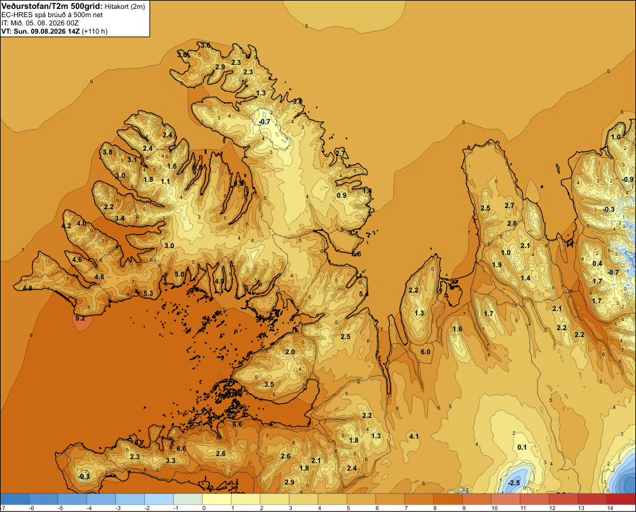Screen dimensions: 636x512
Task: Click the 1.9 temperature value on the map
Action: tap(497, 265)
